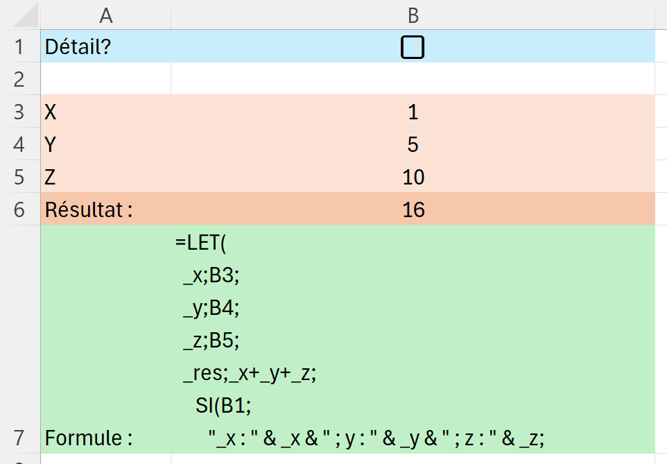Select column A header
The width and height of the screenshot is (667, 464).
[106, 15]
